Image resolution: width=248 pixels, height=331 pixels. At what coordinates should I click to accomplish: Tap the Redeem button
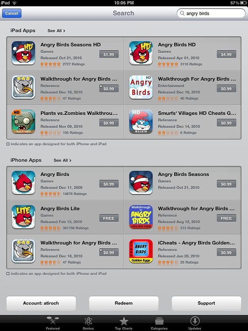124,303
